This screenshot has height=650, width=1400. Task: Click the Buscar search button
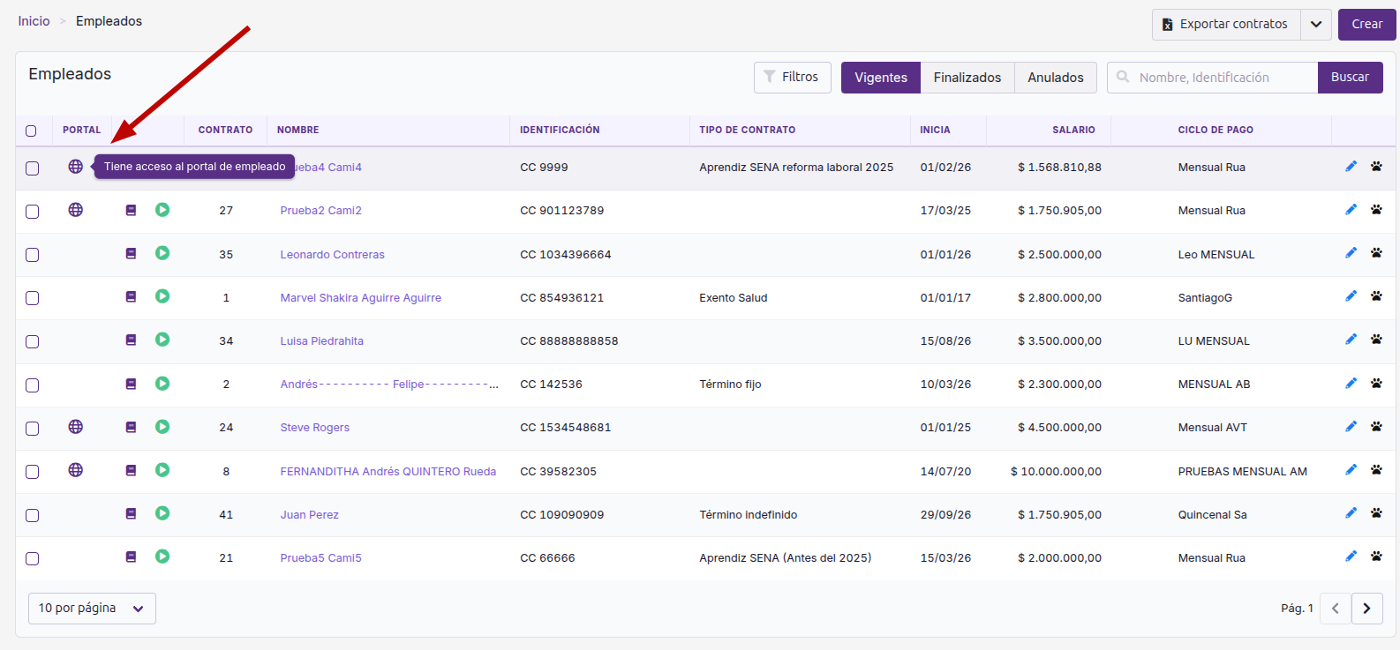1351,78
